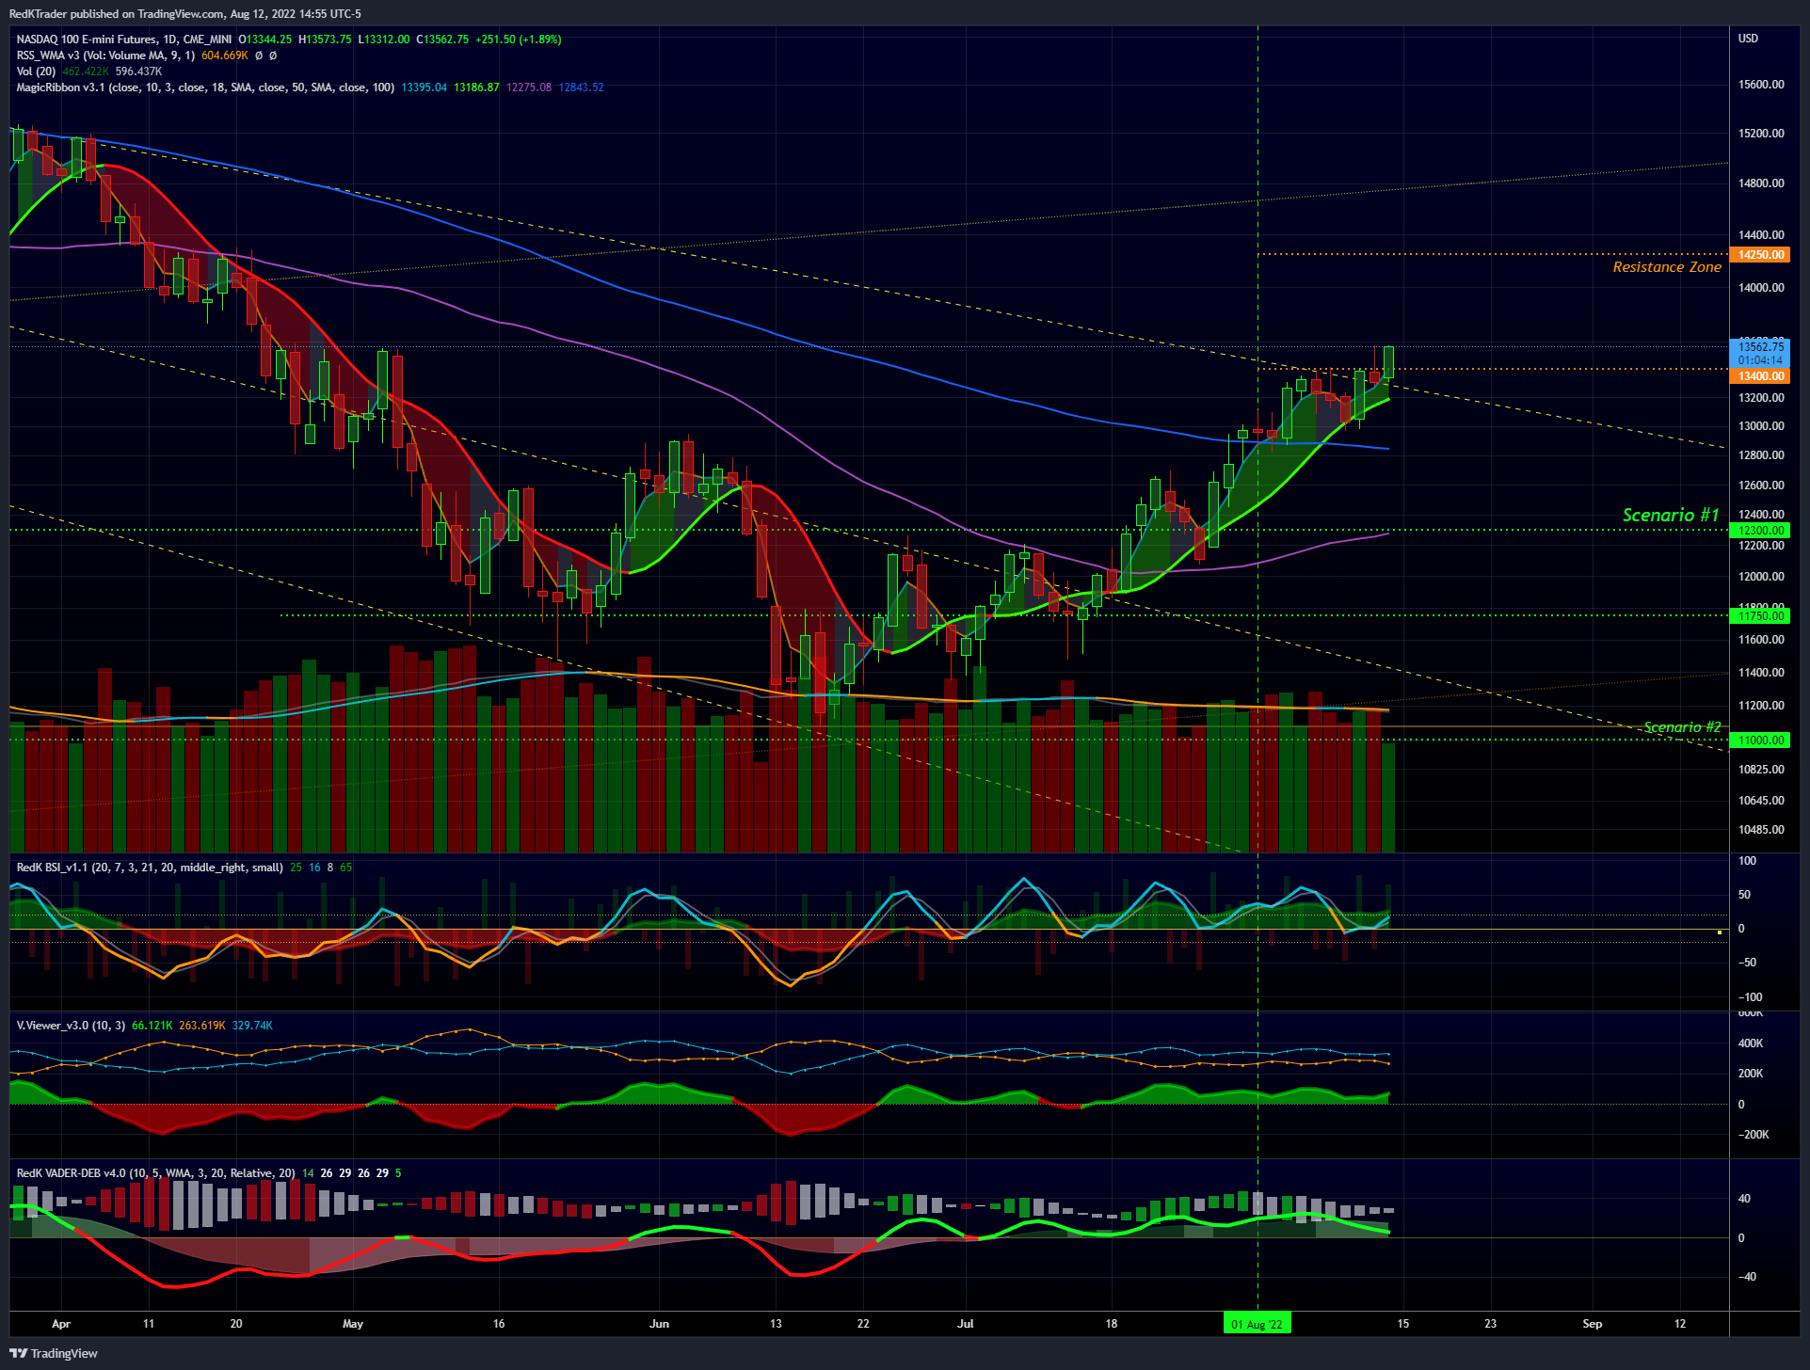Viewport: 1810px width, 1370px height.
Task: Click the green 11000.00 price label
Action: point(1759,741)
